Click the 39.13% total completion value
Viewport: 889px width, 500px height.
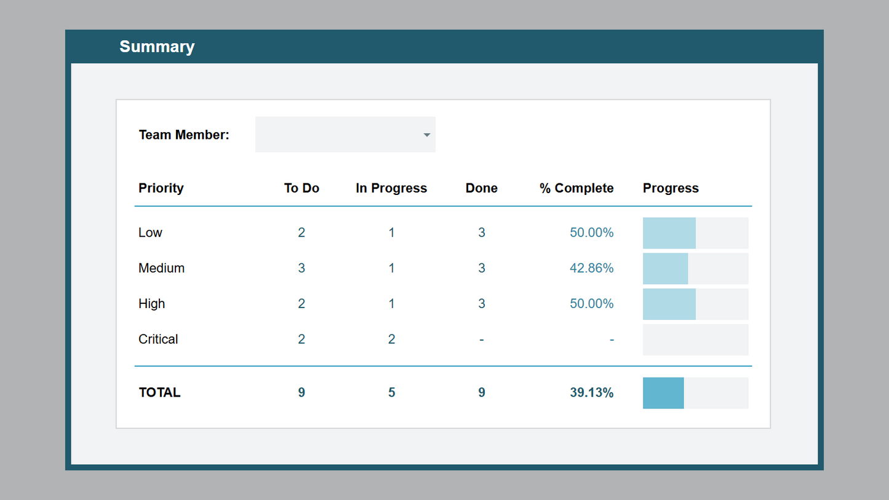(x=591, y=392)
